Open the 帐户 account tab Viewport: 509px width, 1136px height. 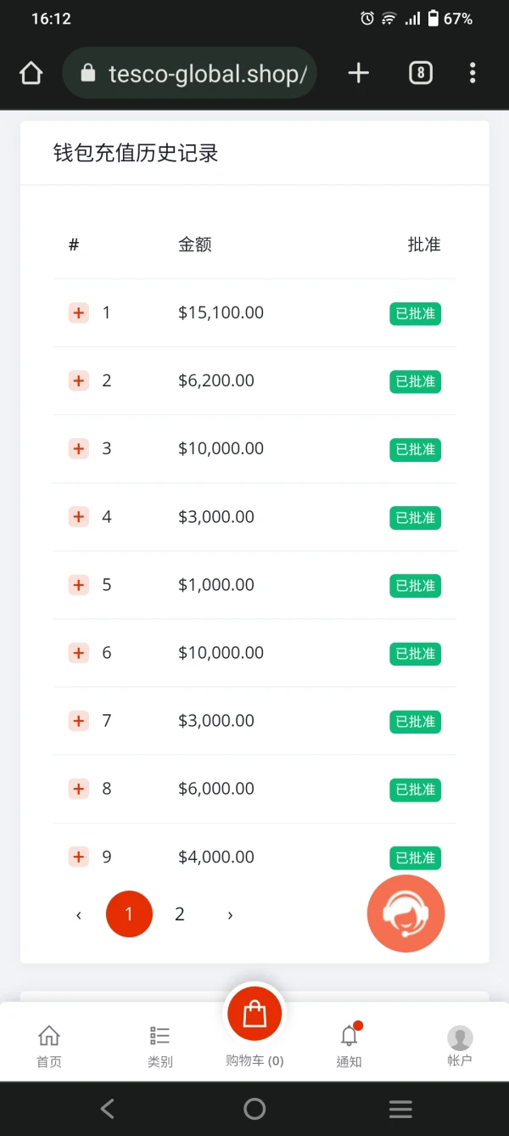tap(460, 1044)
